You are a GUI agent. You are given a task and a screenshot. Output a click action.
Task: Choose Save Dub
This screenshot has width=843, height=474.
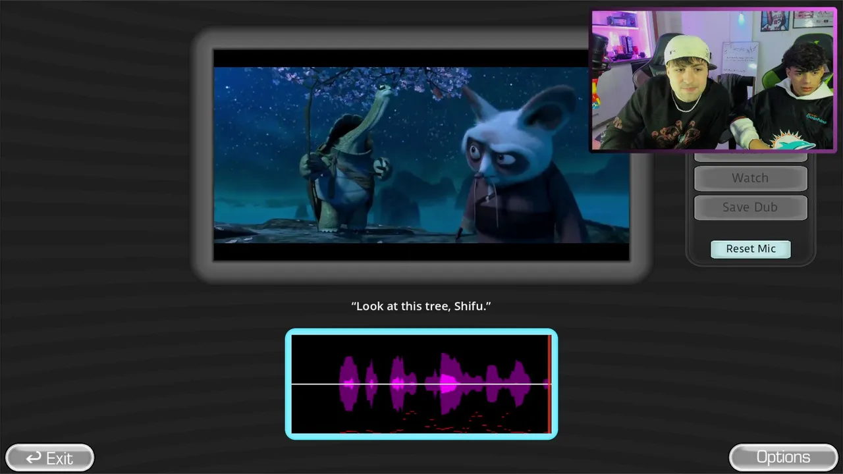pos(750,207)
